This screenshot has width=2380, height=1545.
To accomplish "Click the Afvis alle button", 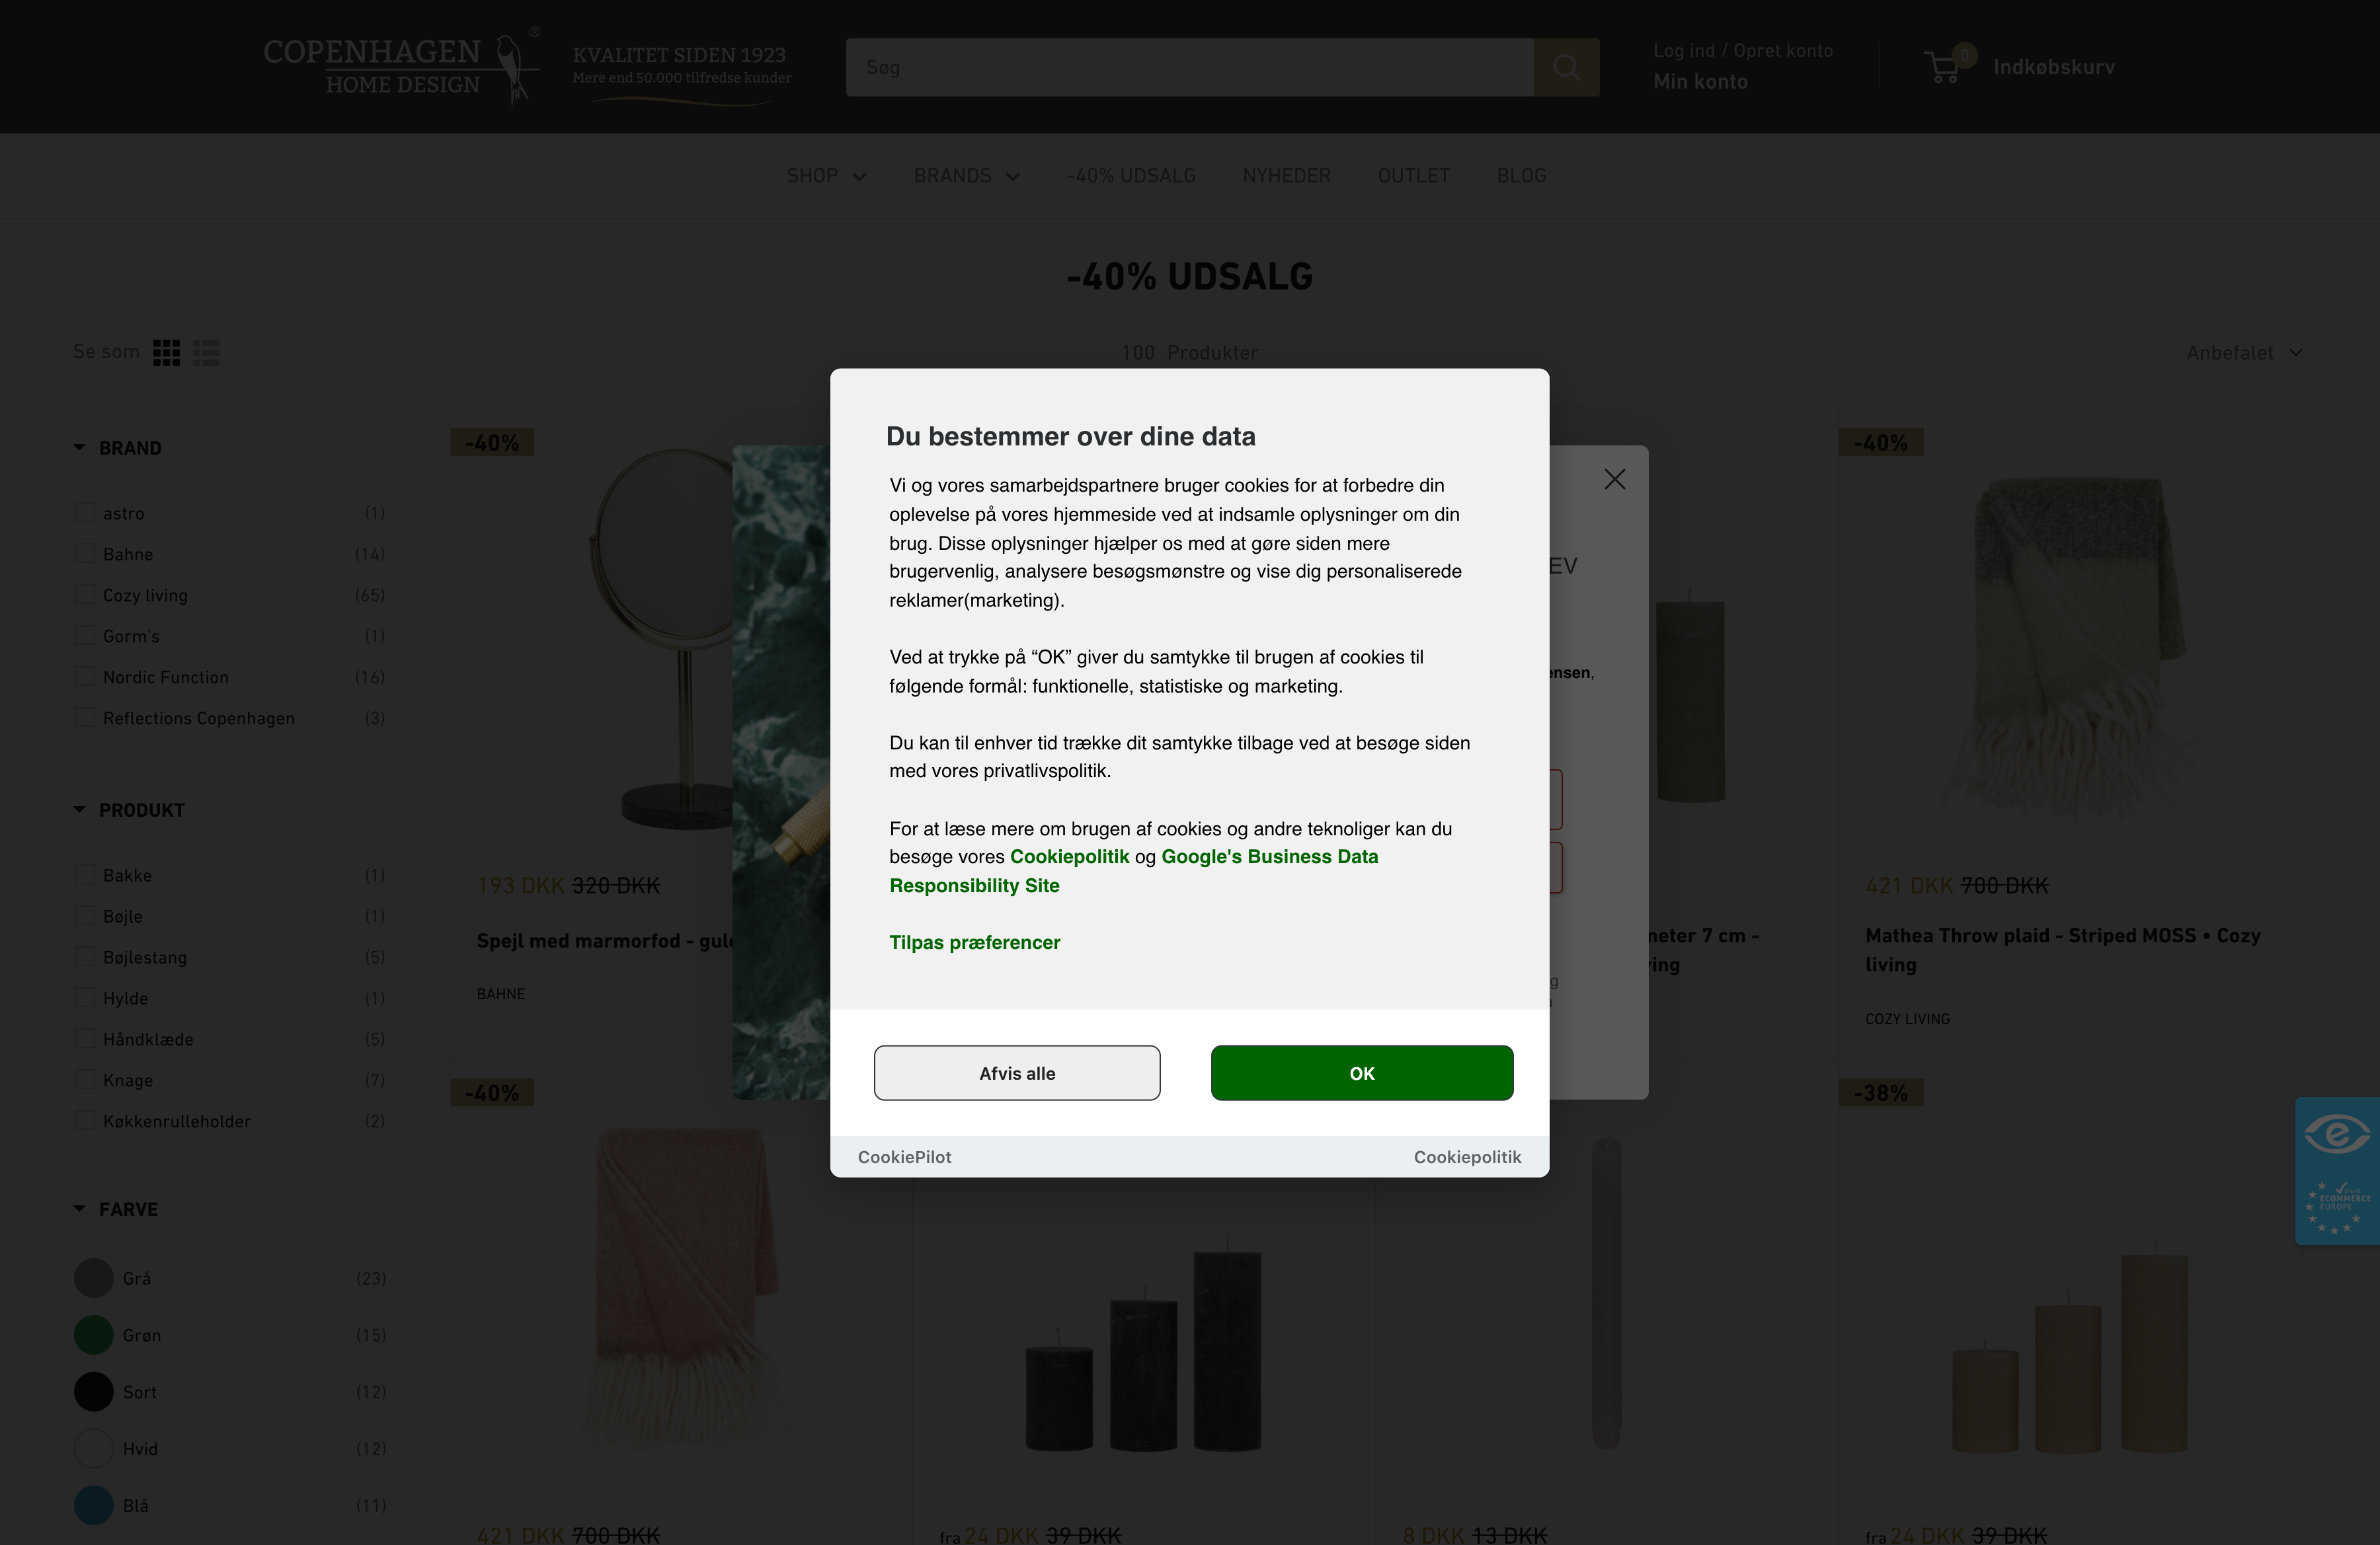I will [1017, 1073].
